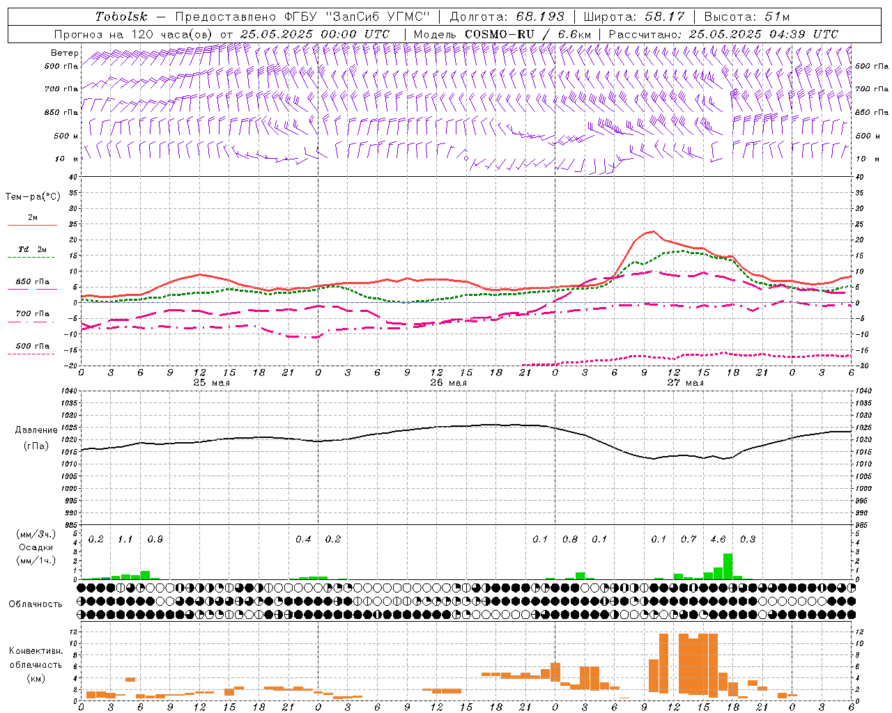Click the 3-hour precipitation total '4.6'
This screenshot has height=713, width=892.
coord(718,539)
